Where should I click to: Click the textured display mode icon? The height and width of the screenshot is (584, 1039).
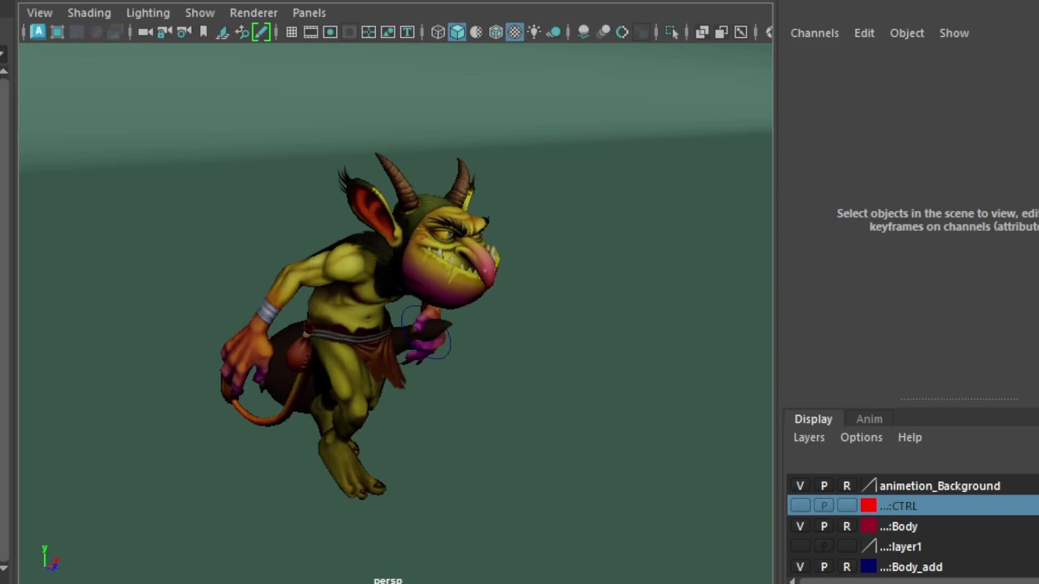(515, 32)
